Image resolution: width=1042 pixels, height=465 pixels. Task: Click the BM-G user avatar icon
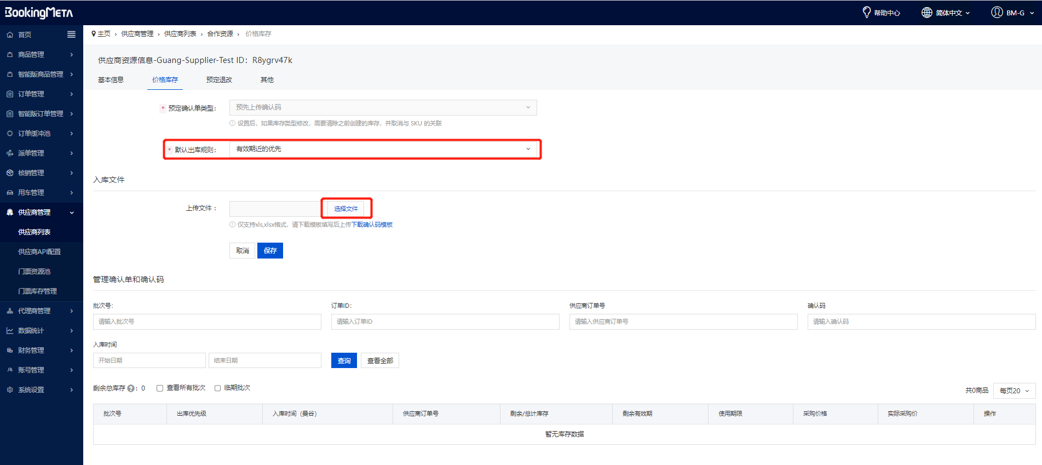click(997, 12)
